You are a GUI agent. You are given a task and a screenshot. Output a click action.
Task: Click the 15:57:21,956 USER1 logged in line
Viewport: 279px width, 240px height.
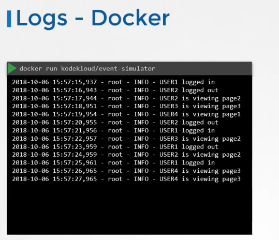coord(113,130)
